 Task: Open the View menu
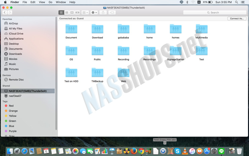coord(42,2)
